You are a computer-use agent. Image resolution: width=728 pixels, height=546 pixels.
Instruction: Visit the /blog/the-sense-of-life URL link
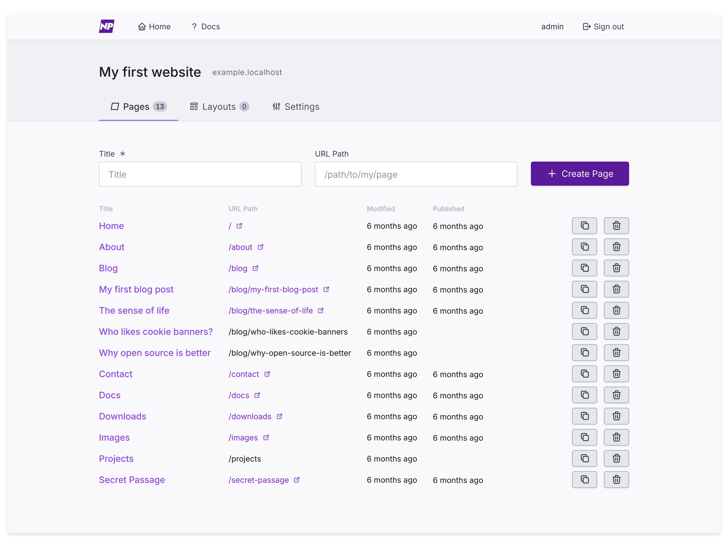coord(271,311)
